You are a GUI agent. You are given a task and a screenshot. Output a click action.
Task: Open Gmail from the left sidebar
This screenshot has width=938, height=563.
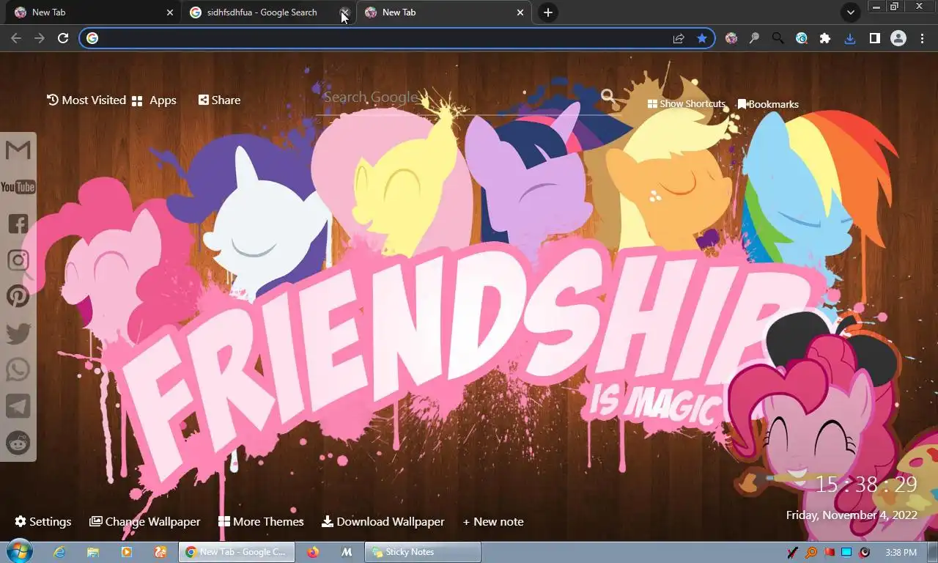(x=18, y=150)
